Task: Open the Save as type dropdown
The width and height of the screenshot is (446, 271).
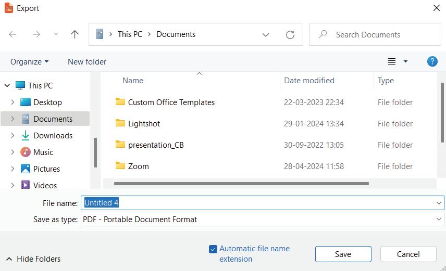Action: 263,220
